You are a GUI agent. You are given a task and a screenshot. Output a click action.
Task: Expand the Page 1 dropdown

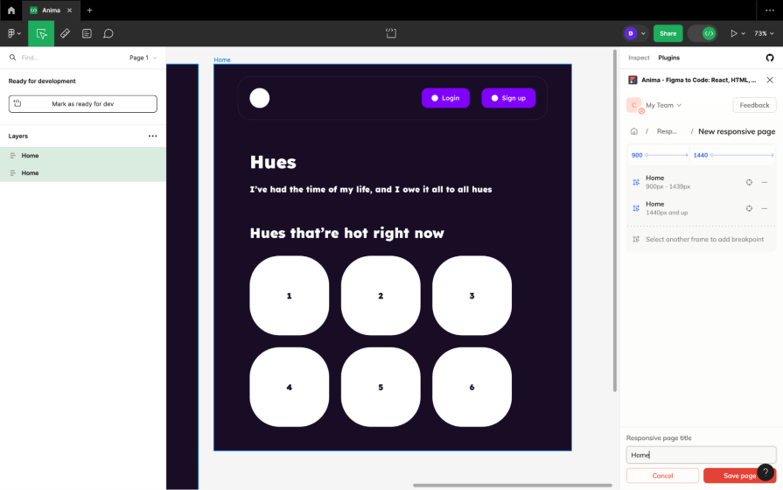point(143,58)
